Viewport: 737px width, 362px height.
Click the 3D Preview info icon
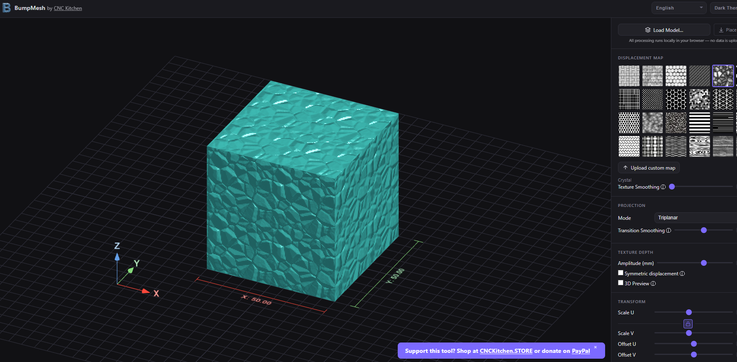click(x=653, y=284)
